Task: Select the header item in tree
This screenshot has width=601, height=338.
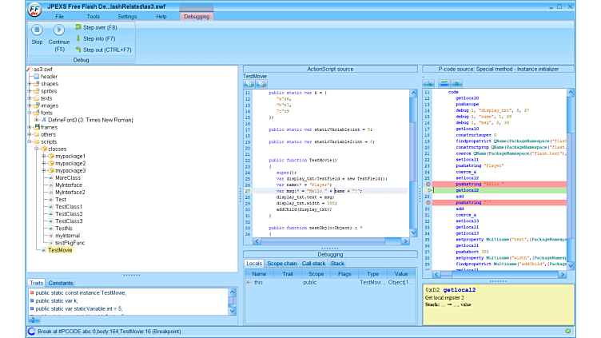Action: tap(49, 77)
